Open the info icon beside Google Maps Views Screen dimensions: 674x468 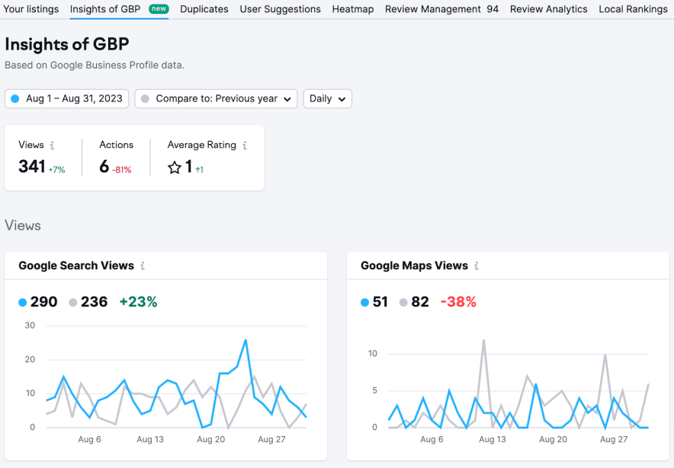click(477, 266)
